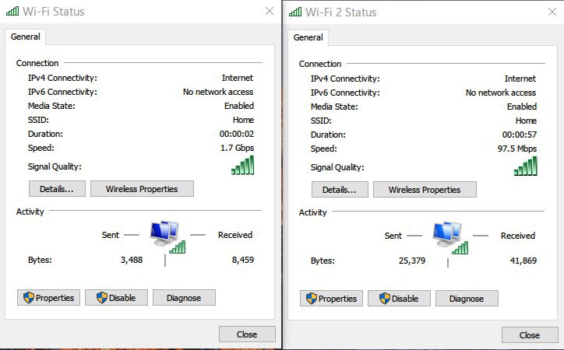
Task: Open Wireless Properties in Wi-Fi 2 Status window
Action: (425, 190)
